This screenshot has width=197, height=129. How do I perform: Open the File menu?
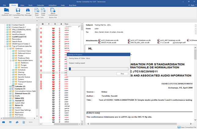[x=4, y=5]
